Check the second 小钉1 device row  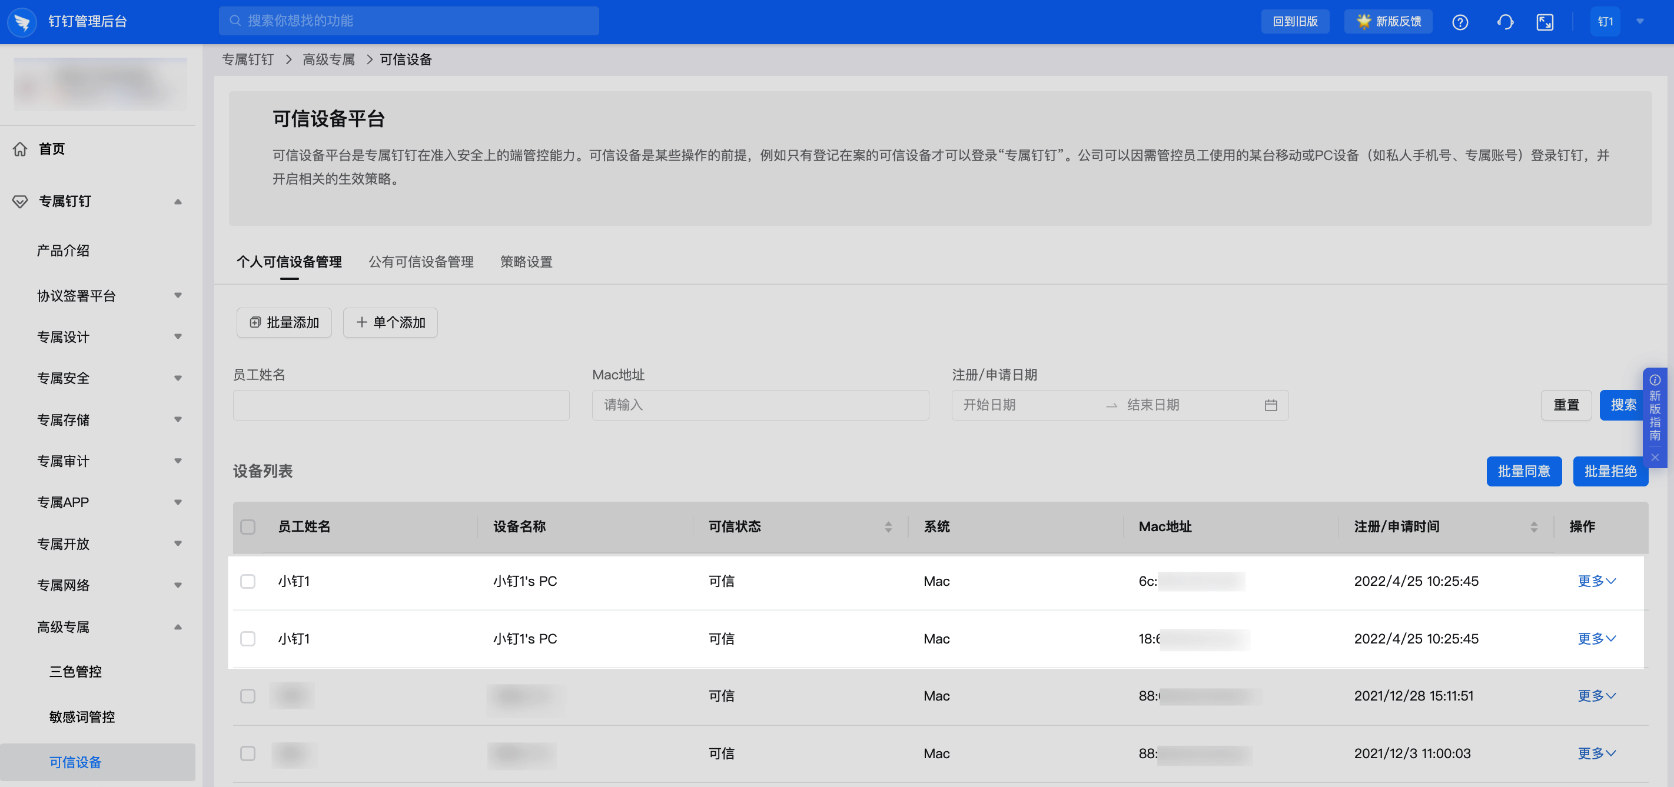248,639
